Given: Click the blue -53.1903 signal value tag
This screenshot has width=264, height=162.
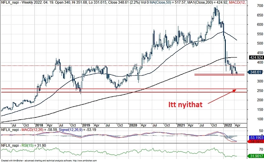Looking at the screenshot, I should click(x=256, y=138).
